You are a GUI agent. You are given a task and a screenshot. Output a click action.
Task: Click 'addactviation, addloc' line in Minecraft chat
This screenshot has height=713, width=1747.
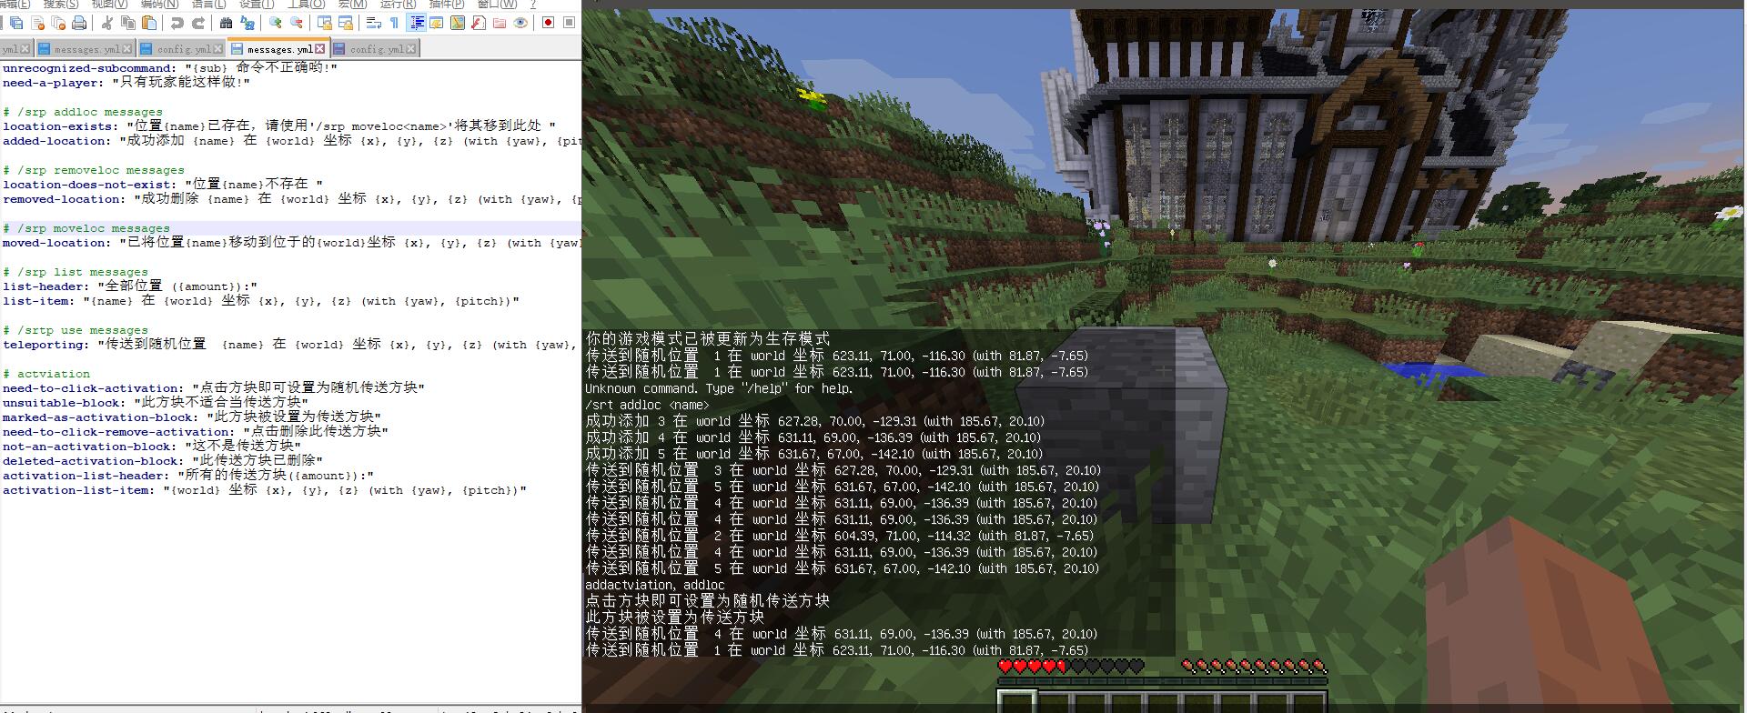click(655, 585)
